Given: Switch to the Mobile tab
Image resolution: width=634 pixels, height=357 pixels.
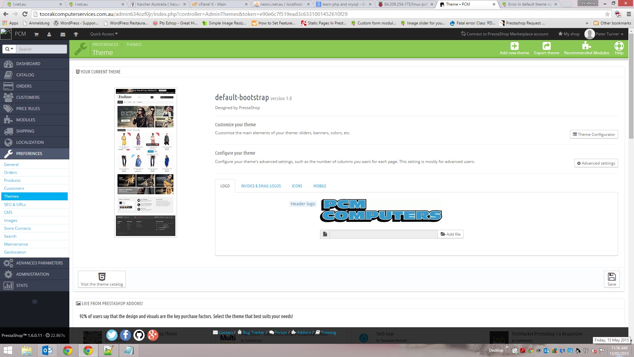Looking at the screenshot, I should tap(320, 186).
